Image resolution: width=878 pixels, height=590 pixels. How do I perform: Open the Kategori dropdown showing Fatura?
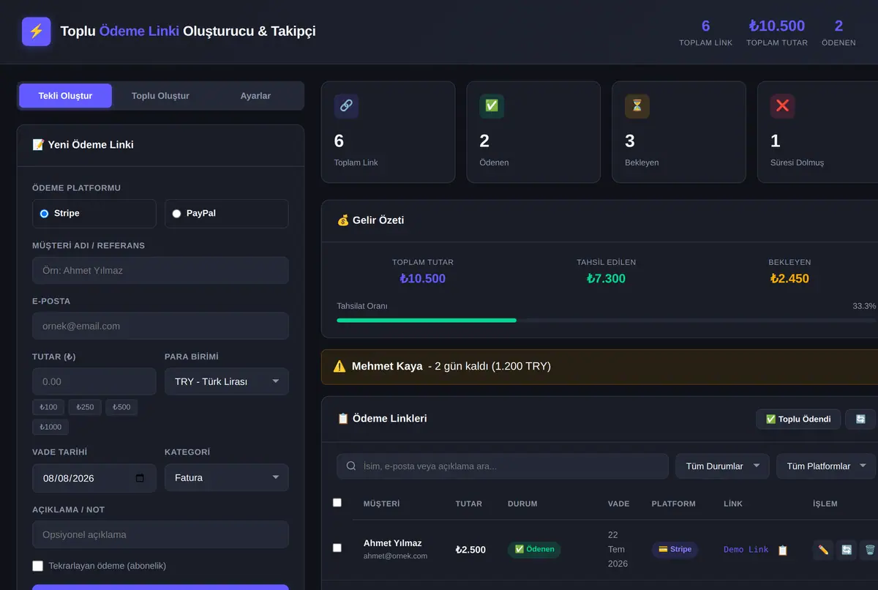point(227,477)
